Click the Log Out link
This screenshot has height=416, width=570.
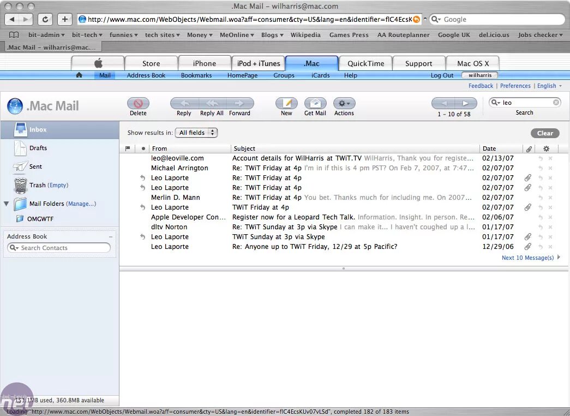point(442,75)
